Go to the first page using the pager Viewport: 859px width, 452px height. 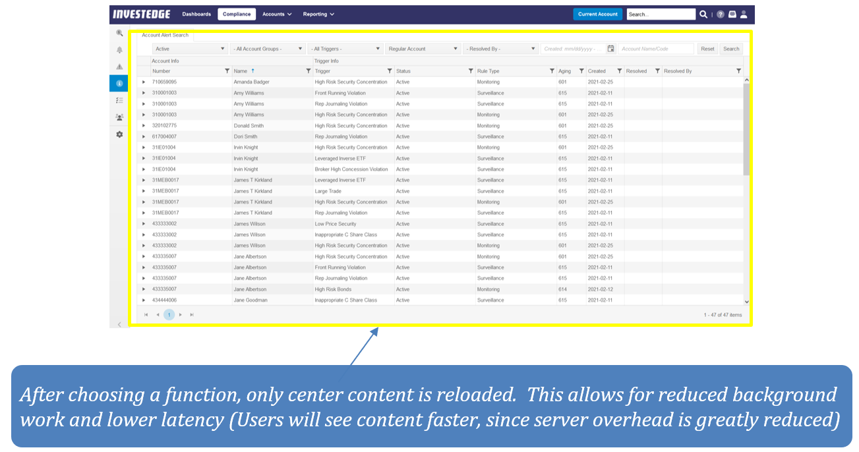[x=146, y=315]
